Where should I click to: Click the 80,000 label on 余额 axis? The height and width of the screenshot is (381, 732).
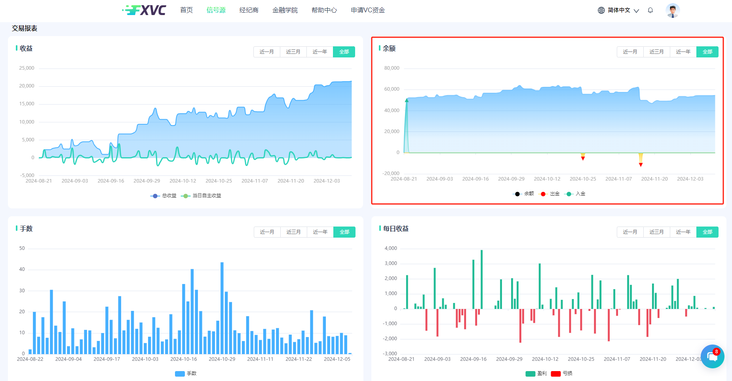[392, 68]
